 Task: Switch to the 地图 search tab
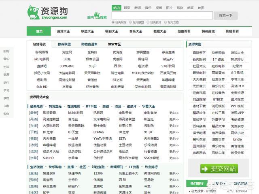point(201,8)
